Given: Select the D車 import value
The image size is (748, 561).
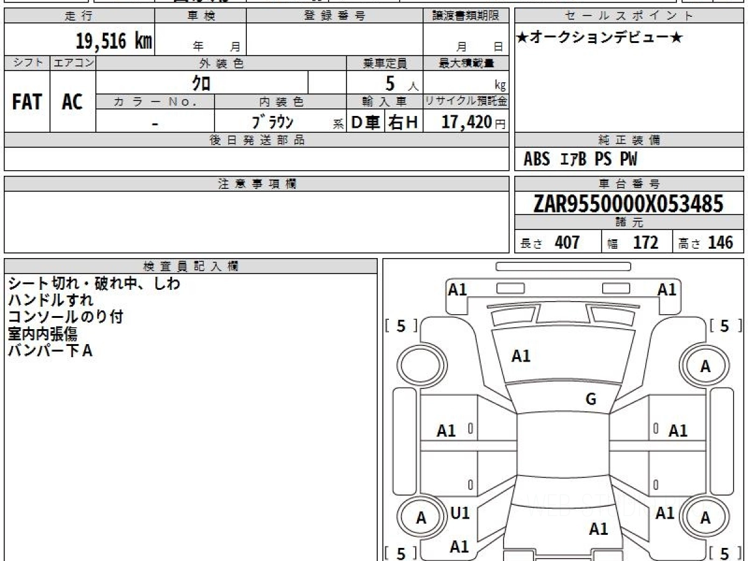Looking at the screenshot, I should (366, 122).
